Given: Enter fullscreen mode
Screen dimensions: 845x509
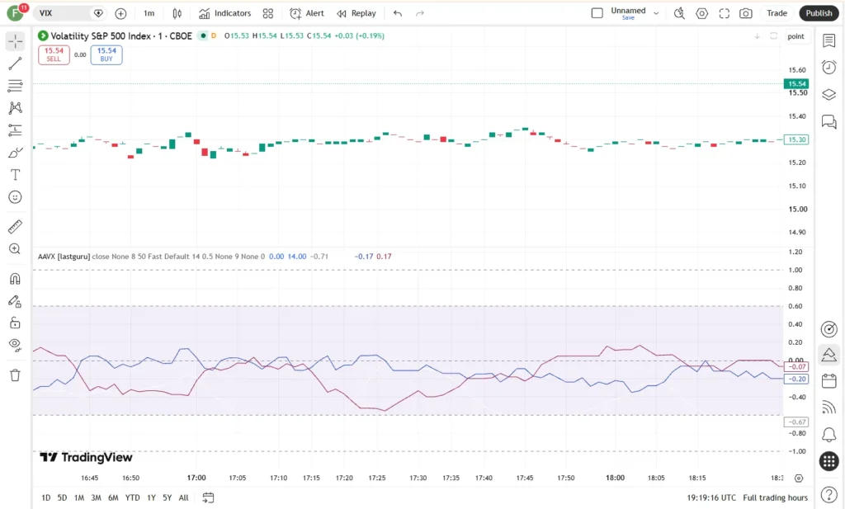Looking at the screenshot, I should click(725, 13).
